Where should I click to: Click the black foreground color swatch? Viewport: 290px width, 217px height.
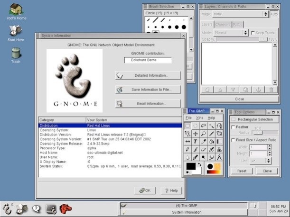(x=191, y=166)
